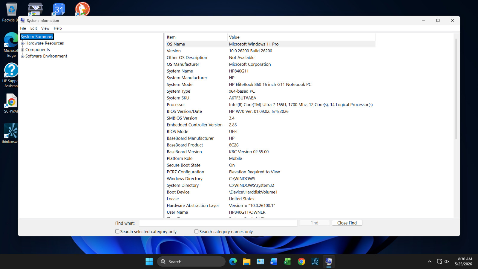Click the Value column header
This screenshot has height=269, width=478.
click(301, 37)
